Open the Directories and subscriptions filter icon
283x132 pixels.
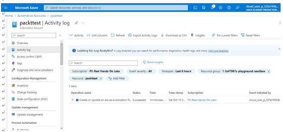(x=204, y=7)
